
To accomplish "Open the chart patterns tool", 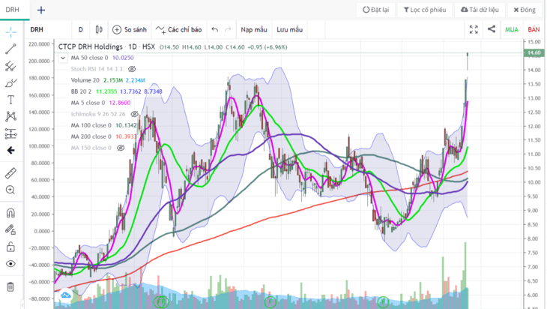I will click(x=10, y=116).
